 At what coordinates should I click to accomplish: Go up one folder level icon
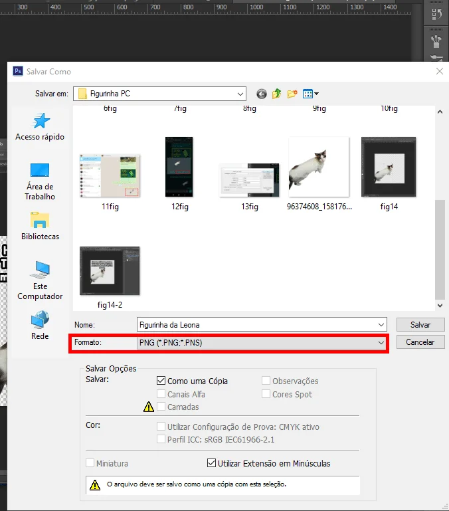coord(277,94)
